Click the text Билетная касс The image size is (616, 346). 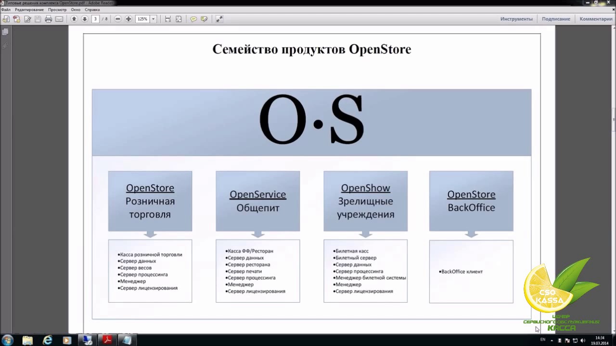pos(352,251)
